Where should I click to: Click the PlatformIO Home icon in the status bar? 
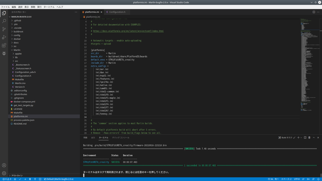[15, 179]
